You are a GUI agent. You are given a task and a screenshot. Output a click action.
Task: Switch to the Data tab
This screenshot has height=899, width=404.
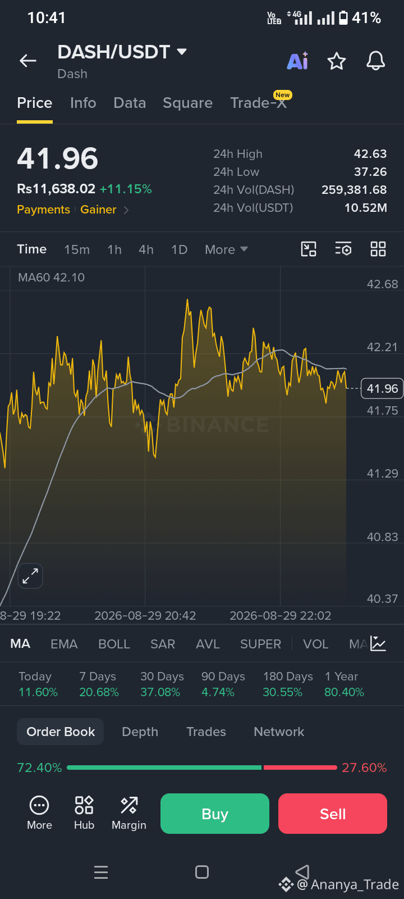130,103
